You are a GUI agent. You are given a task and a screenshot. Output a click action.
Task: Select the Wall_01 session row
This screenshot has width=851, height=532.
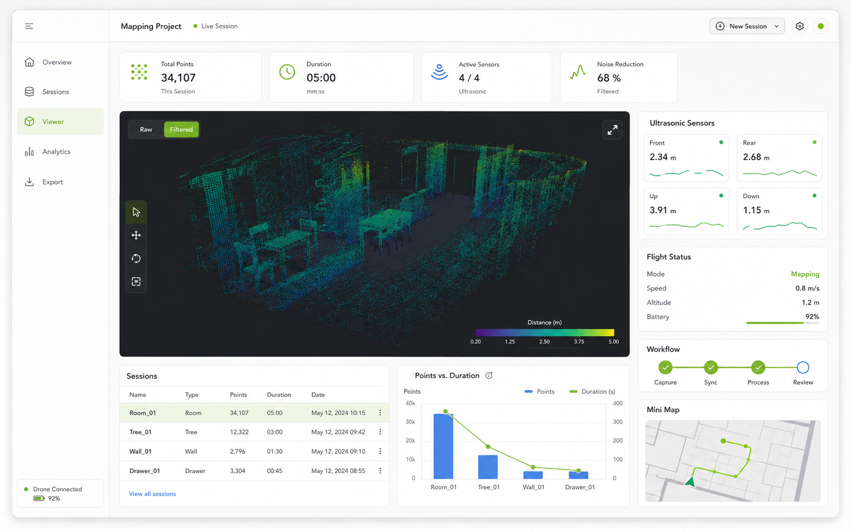(254, 452)
